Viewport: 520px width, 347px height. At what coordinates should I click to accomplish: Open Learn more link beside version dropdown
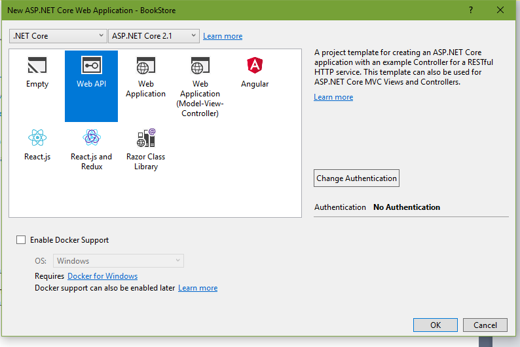pos(223,36)
